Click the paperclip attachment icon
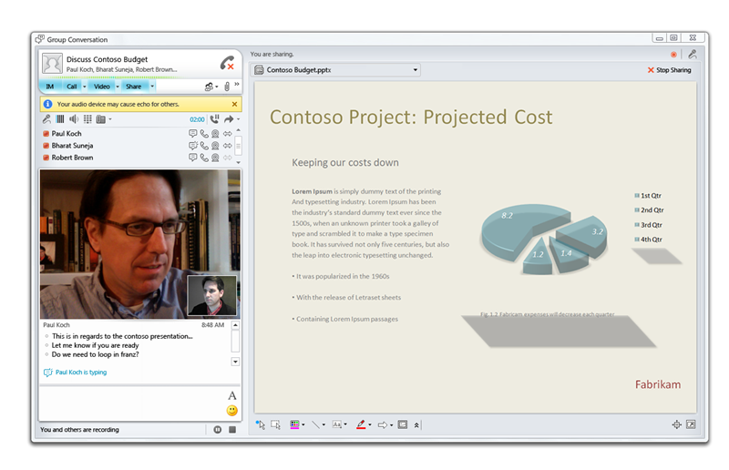729x470 pixels. pyautogui.click(x=226, y=87)
